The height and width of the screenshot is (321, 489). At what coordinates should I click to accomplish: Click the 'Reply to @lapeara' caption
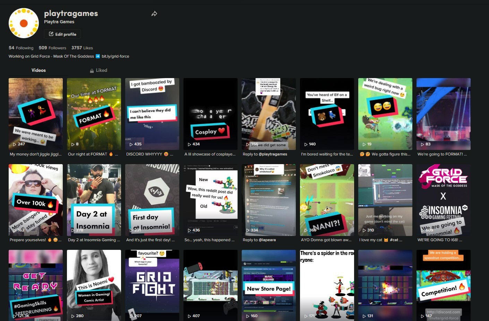[x=259, y=240]
